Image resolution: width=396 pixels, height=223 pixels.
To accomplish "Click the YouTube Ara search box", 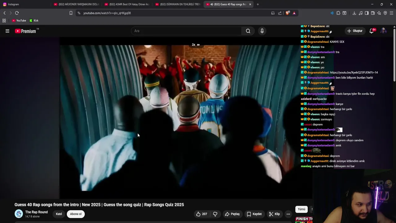I will coord(186,31).
